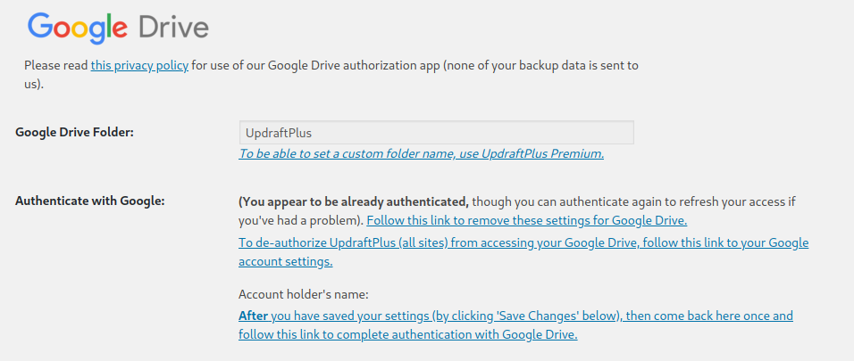This screenshot has width=854, height=361.
Task: Click 'You appear to be already authenticated' text
Action: (x=354, y=202)
